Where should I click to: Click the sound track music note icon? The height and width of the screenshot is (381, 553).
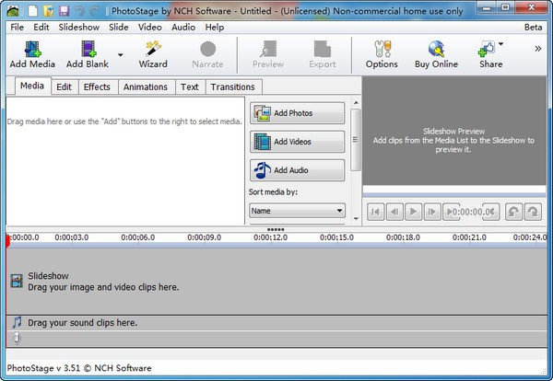point(17,322)
